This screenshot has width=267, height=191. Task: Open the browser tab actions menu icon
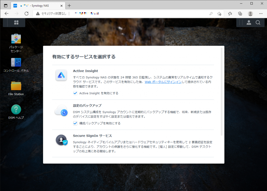tap(6, 6)
